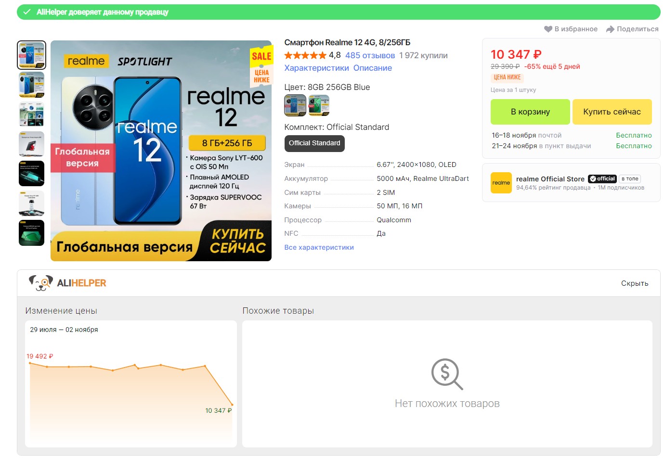This screenshot has width=665, height=458.
Task: Select the first product thumbnail image
Action: tap(32, 55)
